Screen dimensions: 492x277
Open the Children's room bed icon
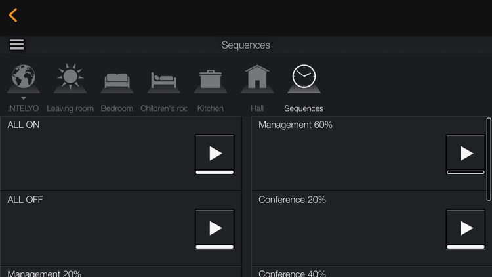(x=163, y=80)
